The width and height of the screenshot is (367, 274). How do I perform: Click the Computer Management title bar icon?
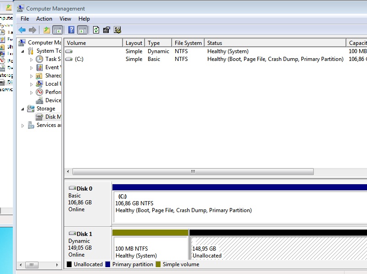click(20, 8)
